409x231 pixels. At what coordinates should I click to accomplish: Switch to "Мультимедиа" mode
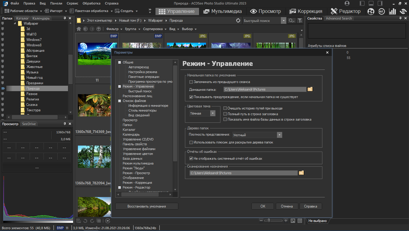223,11
